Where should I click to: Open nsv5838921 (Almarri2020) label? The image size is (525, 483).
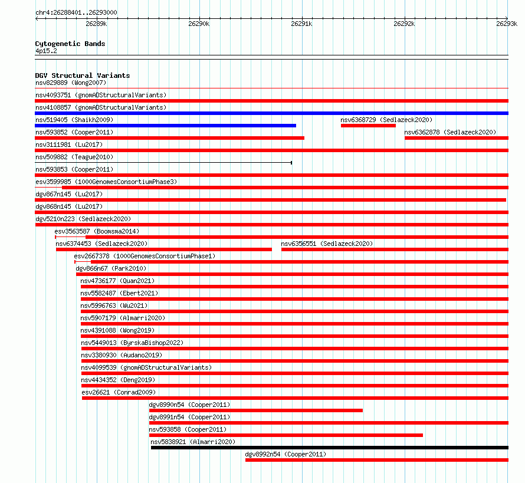coord(193,442)
